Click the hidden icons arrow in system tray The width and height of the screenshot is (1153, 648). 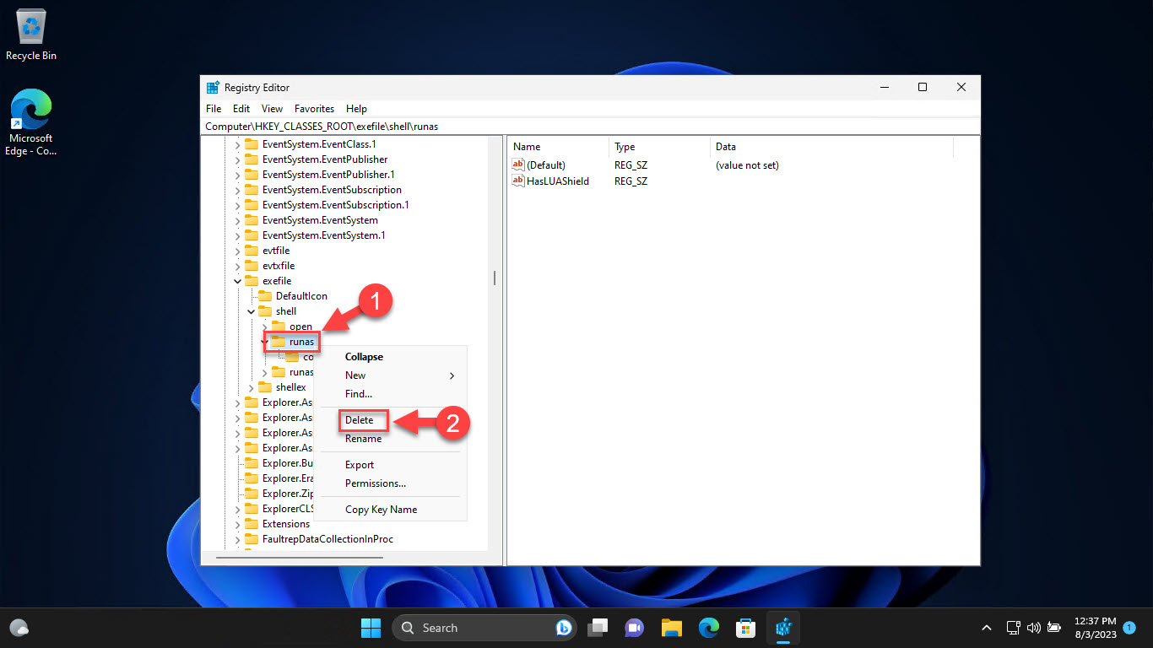click(986, 628)
